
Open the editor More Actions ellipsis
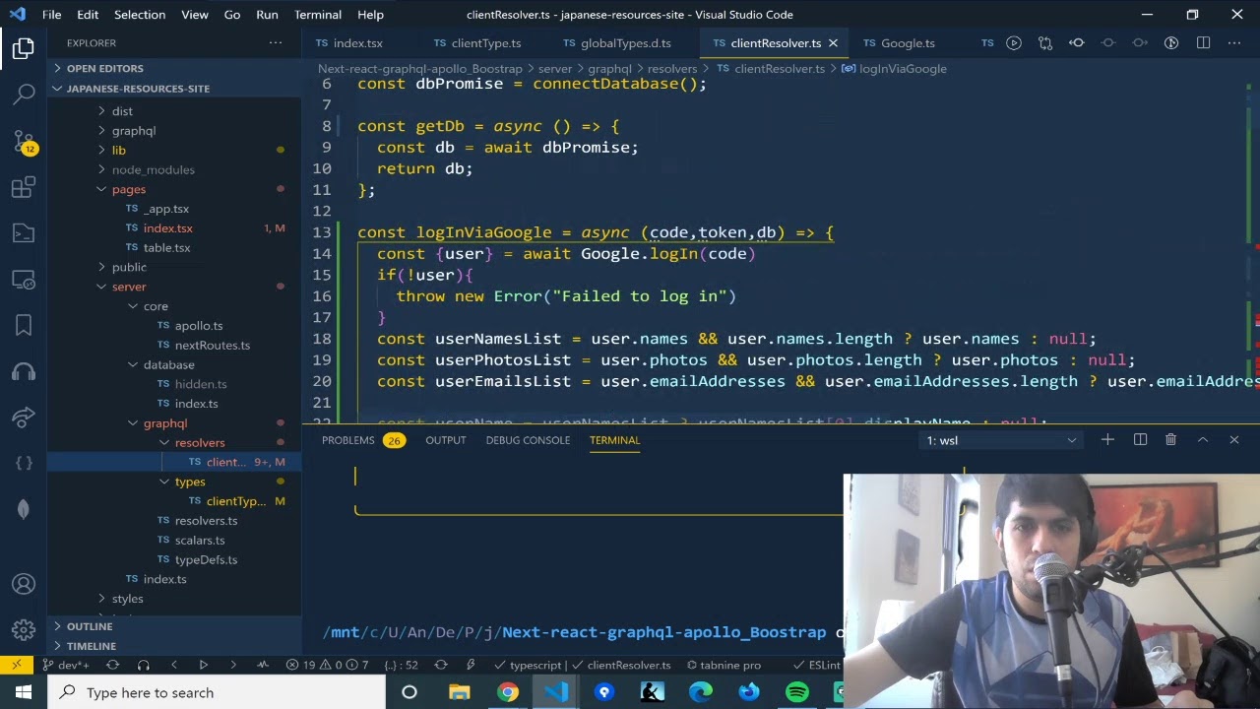tap(1234, 43)
